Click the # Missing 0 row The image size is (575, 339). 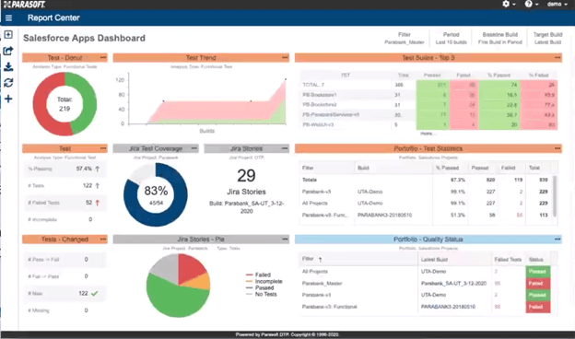point(65,310)
